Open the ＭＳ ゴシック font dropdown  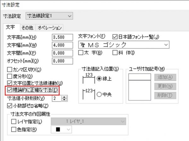pos(124,45)
